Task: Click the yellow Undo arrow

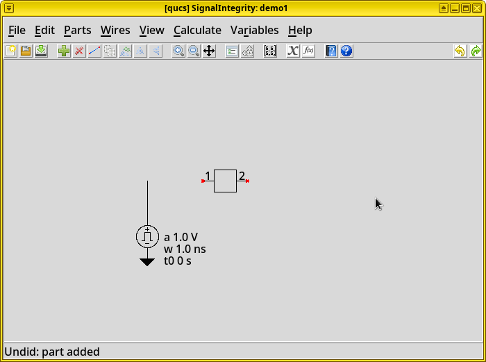Action: click(460, 51)
